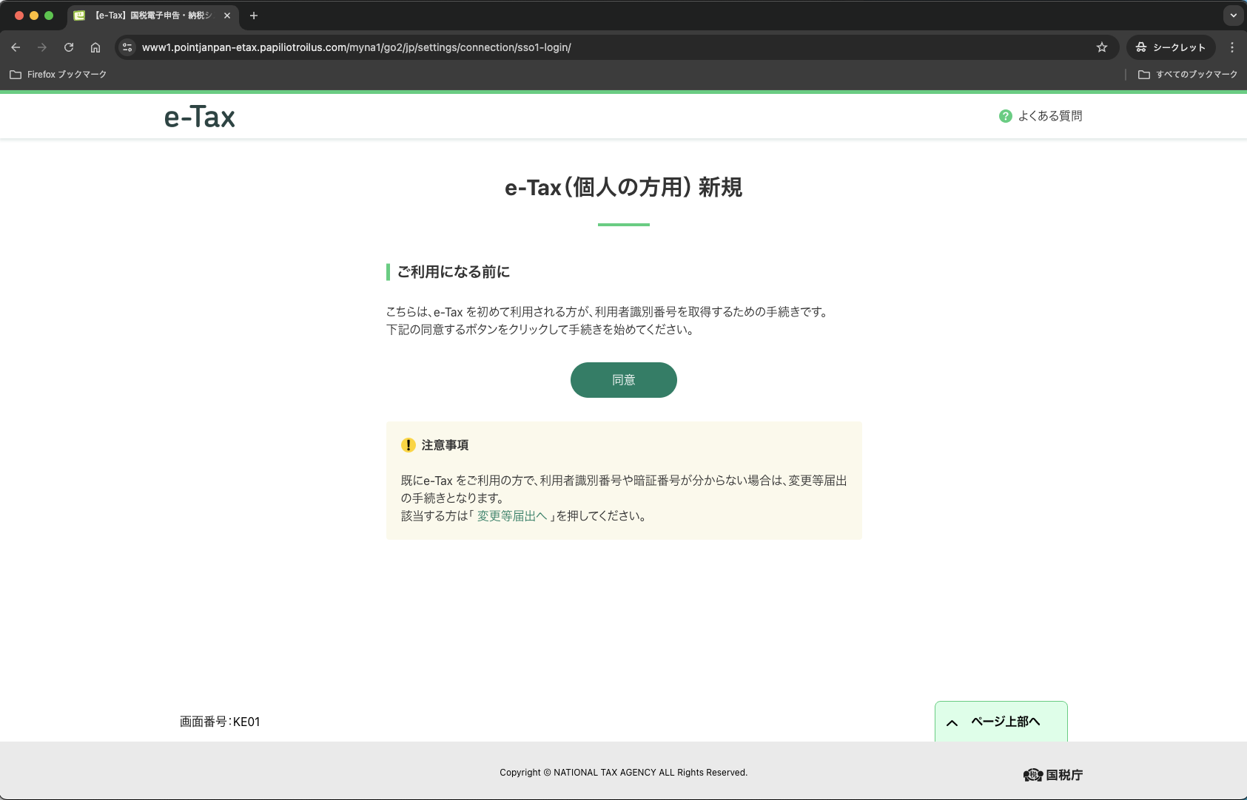
Task: Follow the 変更等届出へ link
Action: [511, 516]
